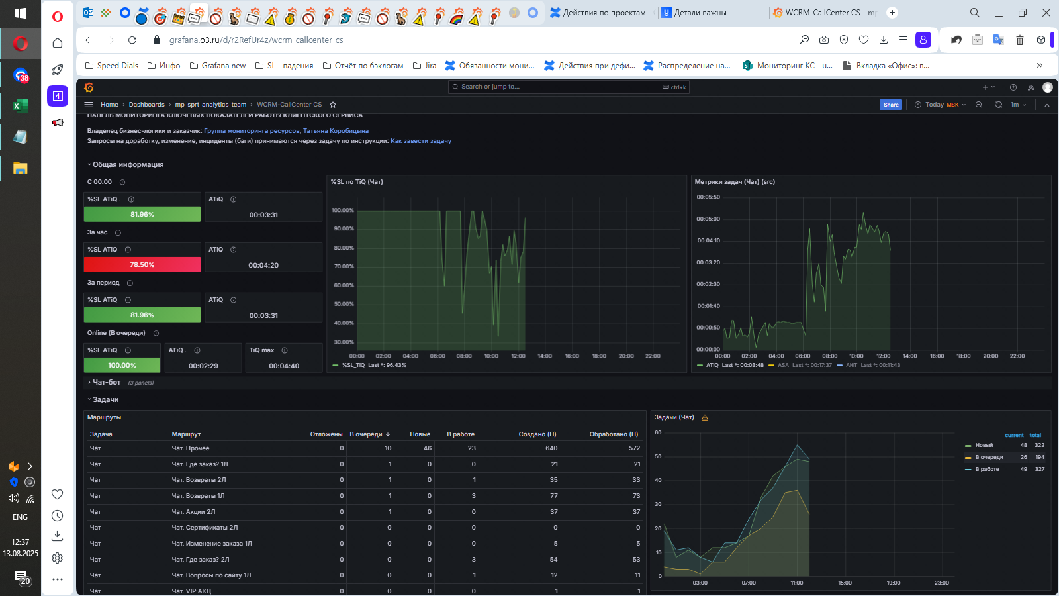The height and width of the screenshot is (596, 1059).
Task: Open the Opera account profile button
Action: click(x=923, y=40)
